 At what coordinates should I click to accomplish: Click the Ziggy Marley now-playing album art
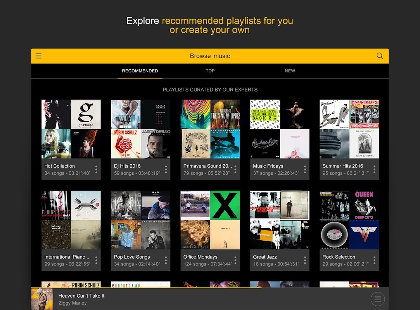[42, 299]
